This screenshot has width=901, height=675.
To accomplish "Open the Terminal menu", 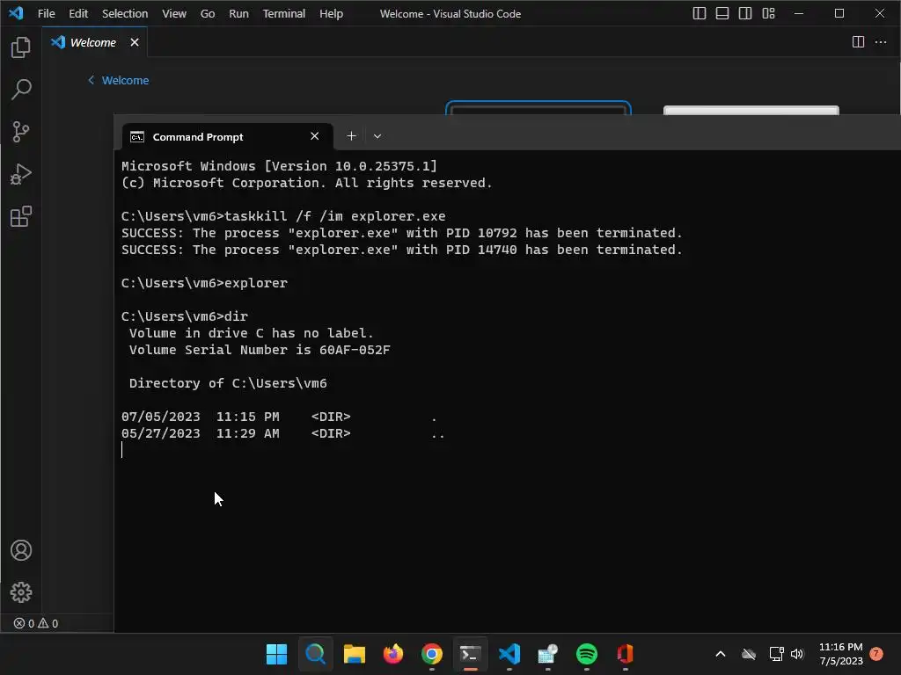I will 284,13.
